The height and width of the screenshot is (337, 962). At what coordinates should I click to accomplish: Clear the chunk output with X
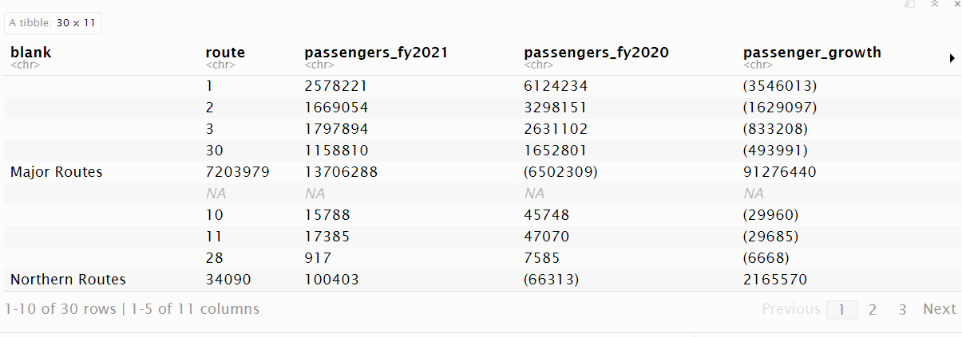click(x=956, y=4)
